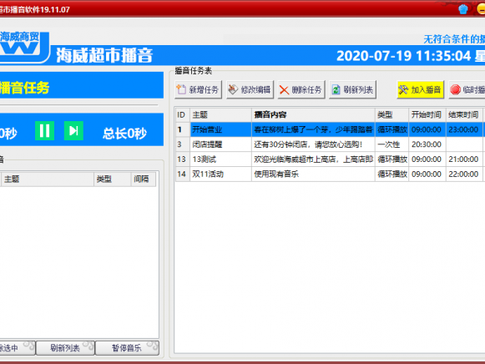Image resolution: width=485 pixels, height=364 pixels.
Task: Click the 还有30分钟闭店 content cell
Action: pos(313,144)
